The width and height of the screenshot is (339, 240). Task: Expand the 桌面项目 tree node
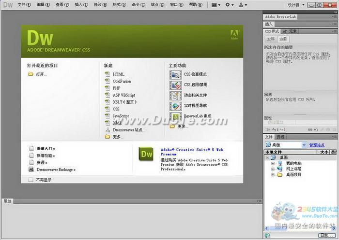[x=273, y=175]
